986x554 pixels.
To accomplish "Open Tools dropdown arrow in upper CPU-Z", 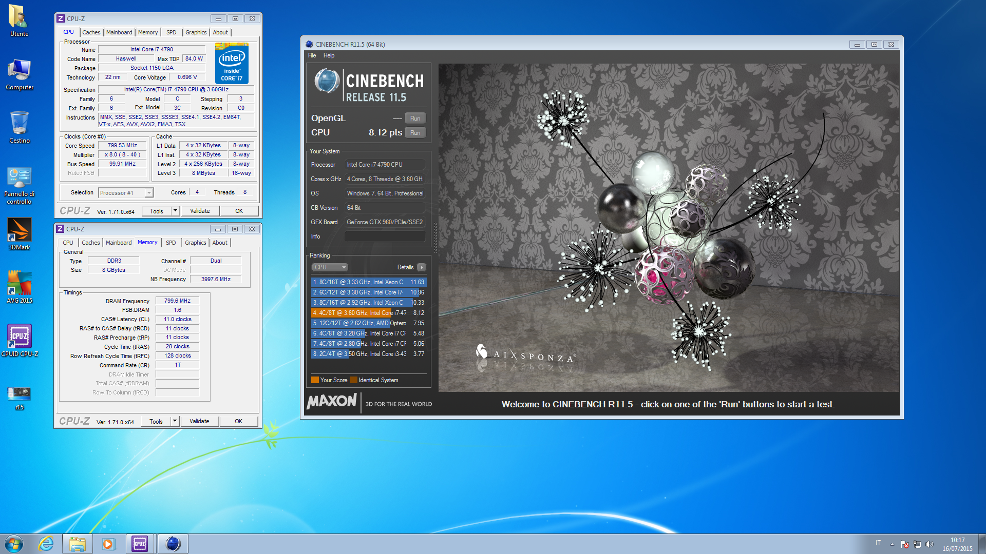I will [x=175, y=211].
